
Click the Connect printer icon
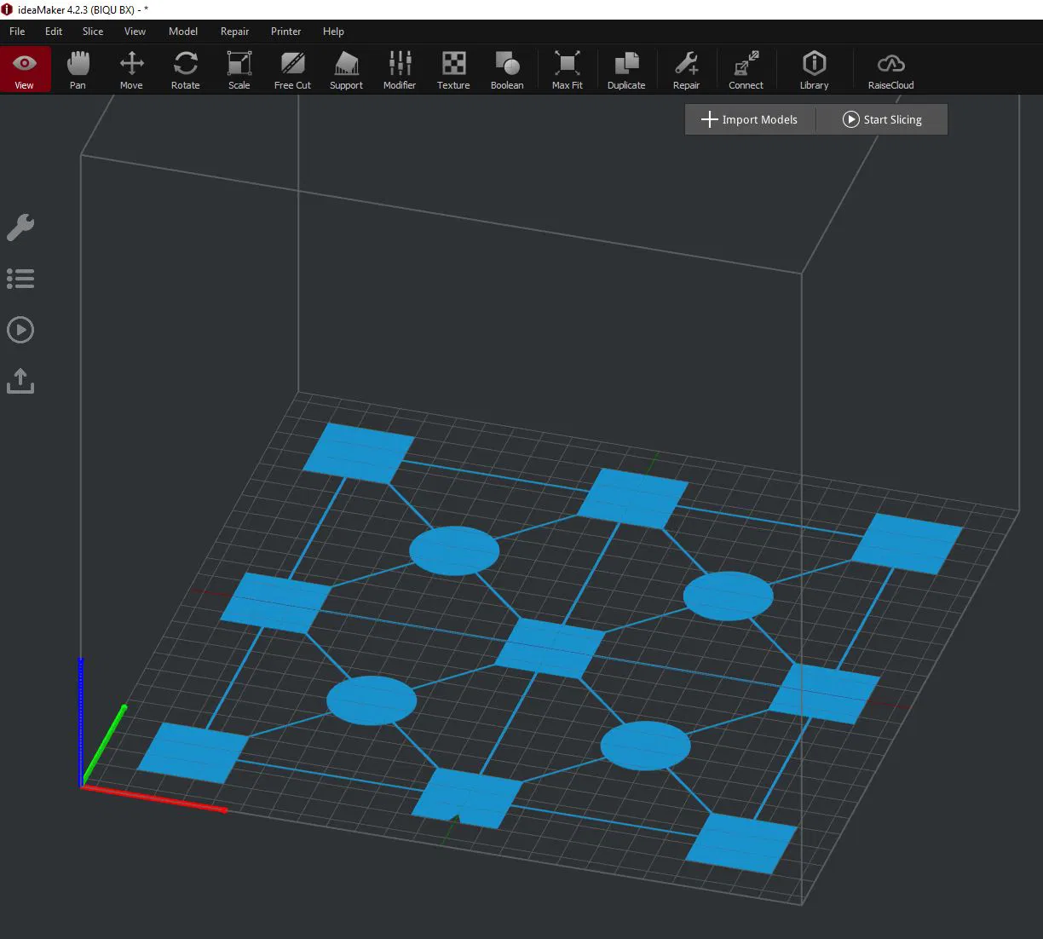click(746, 69)
